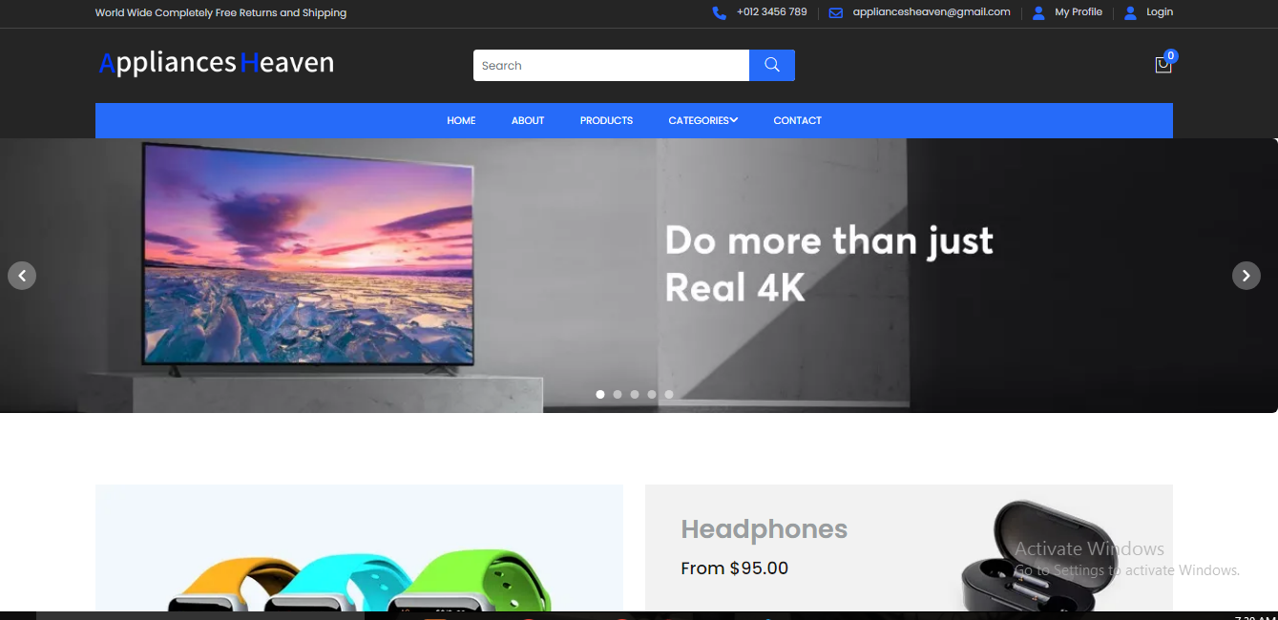Open the Contact page link
1278x620 pixels.
point(797,120)
